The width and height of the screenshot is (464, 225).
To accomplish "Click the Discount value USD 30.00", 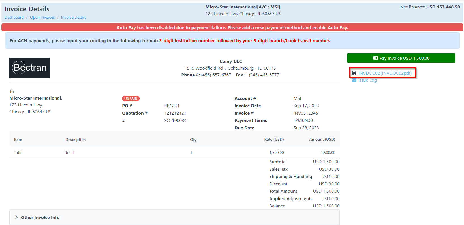I will tap(329, 184).
